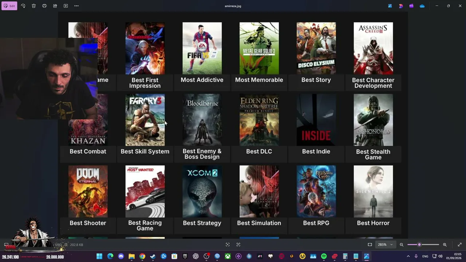Screen dimensions: 466x262
Task: Click the fit to window icon
Action: coord(370,245)
